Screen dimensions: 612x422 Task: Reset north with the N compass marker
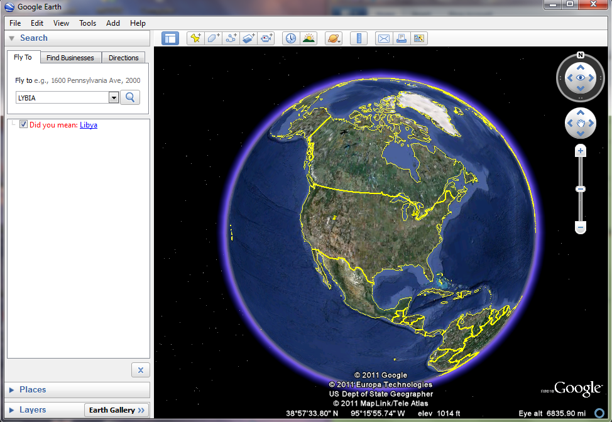(x=581, y=55)
